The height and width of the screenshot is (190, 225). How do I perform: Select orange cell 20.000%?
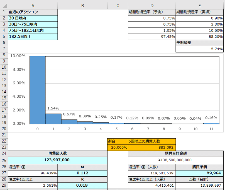[118, 148]
